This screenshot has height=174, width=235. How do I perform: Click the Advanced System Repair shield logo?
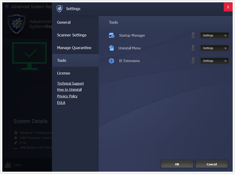pyautogui.click(x=17, y=24)
